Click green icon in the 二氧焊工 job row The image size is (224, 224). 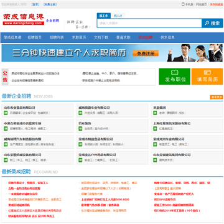[x=80, y=160]
